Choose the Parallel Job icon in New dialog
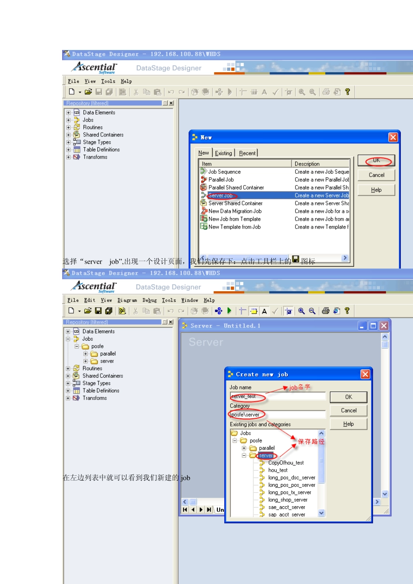The image size is (413, 584). (x=203, y=179)
